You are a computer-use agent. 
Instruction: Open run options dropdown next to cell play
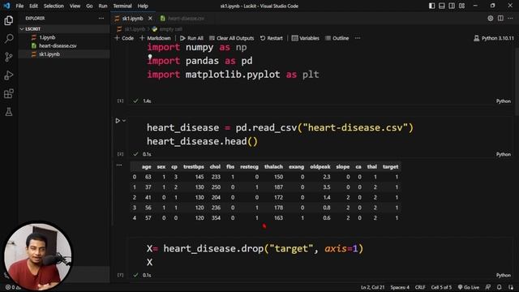tap(124, 121)
